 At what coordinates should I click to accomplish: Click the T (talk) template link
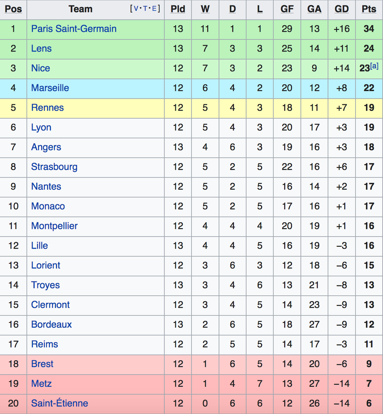(x=145, y=9)
